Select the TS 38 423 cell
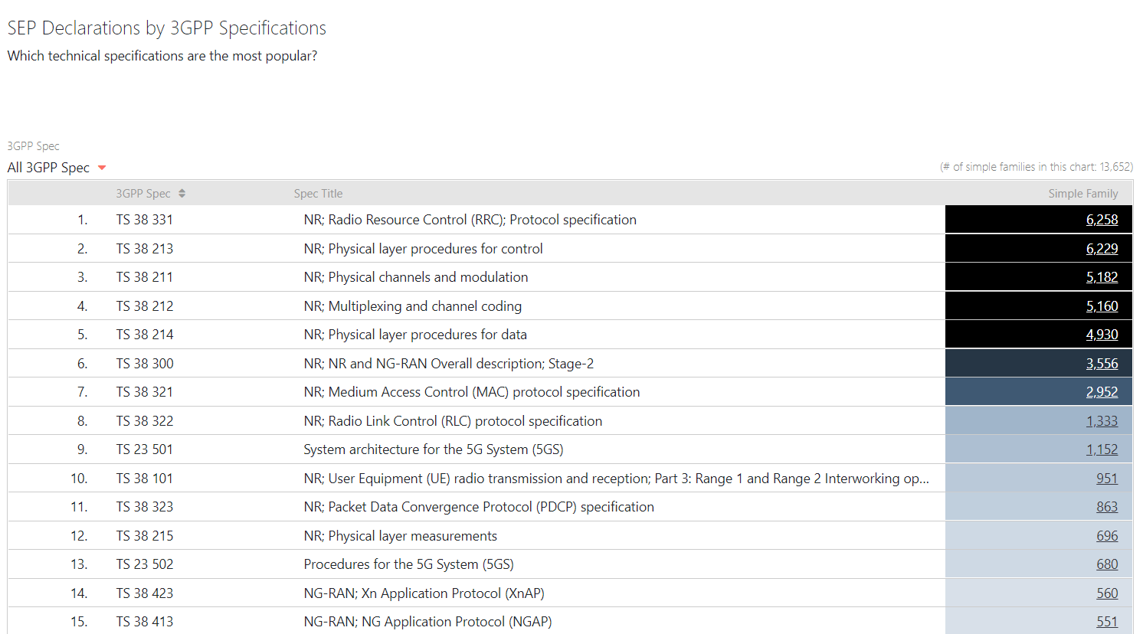Viewport: 1143px width, 634px height. click(145, 593)
